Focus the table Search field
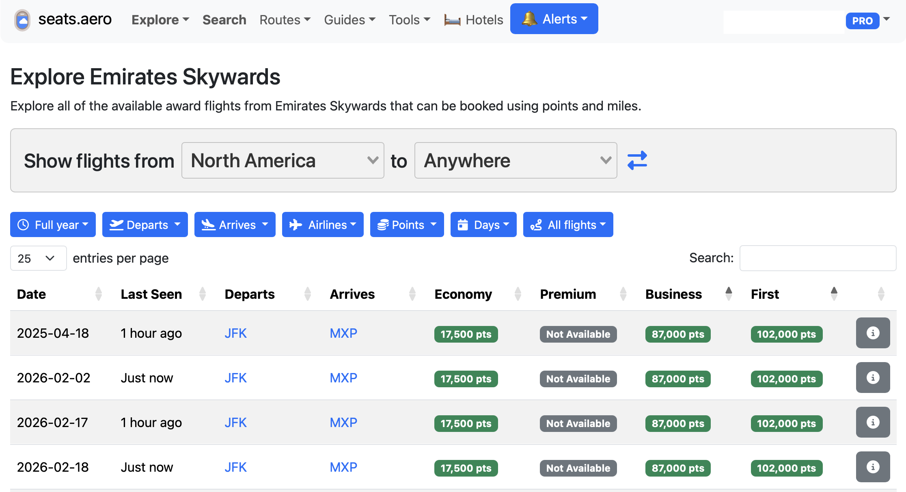Screen dimensions: 906x492 point(818,258)
